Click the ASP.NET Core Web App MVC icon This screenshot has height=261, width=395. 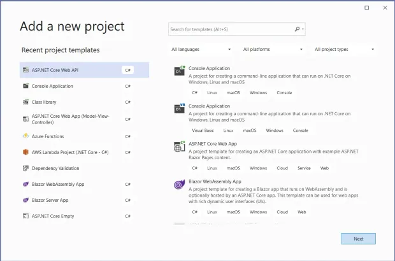click(x=25, y=119)
